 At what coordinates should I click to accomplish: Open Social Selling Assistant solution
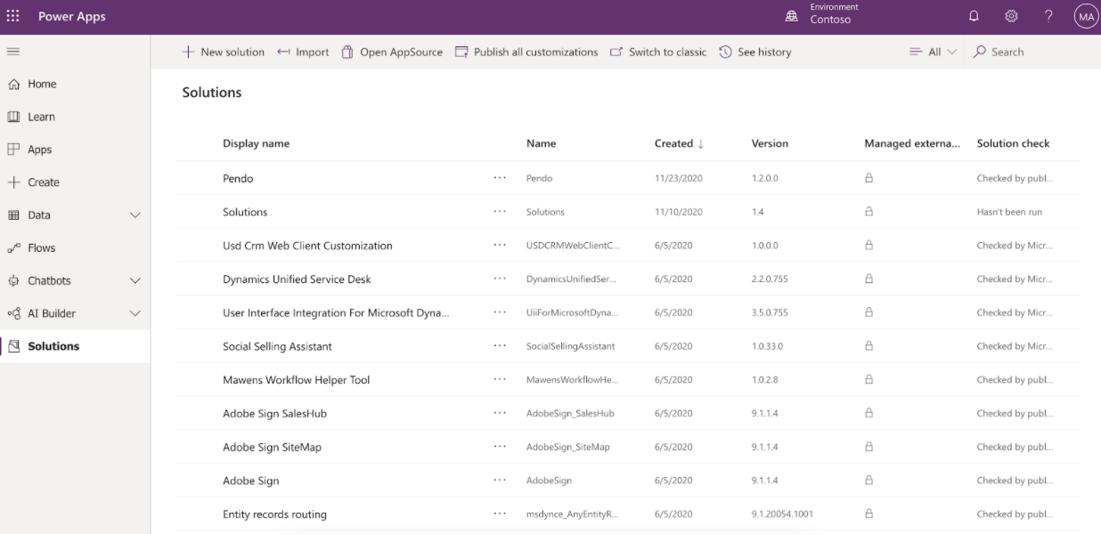[277, 346]
